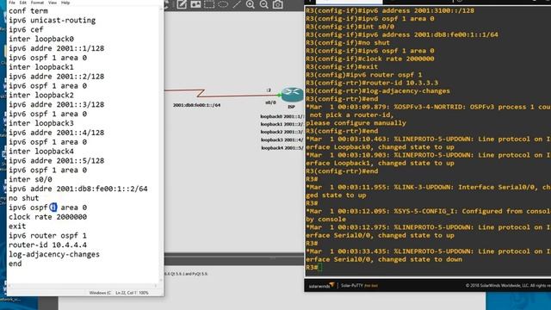Select the GNS3 add note tool
The height and width of the screenshot is (310, 551).
pyautogui.click(x=182, y=4)
